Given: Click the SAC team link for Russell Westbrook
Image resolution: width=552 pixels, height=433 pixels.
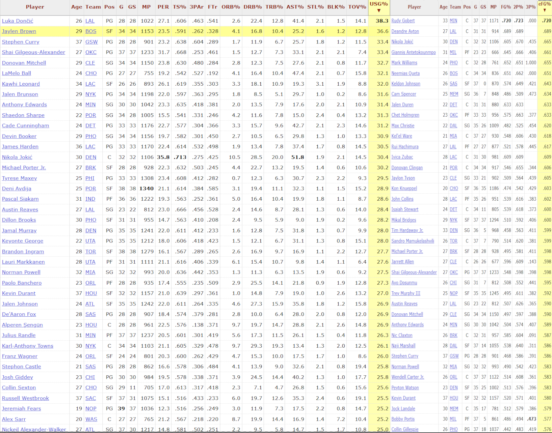Looking at the screenshot, I should pyautogui.click(x=90, y=398).
